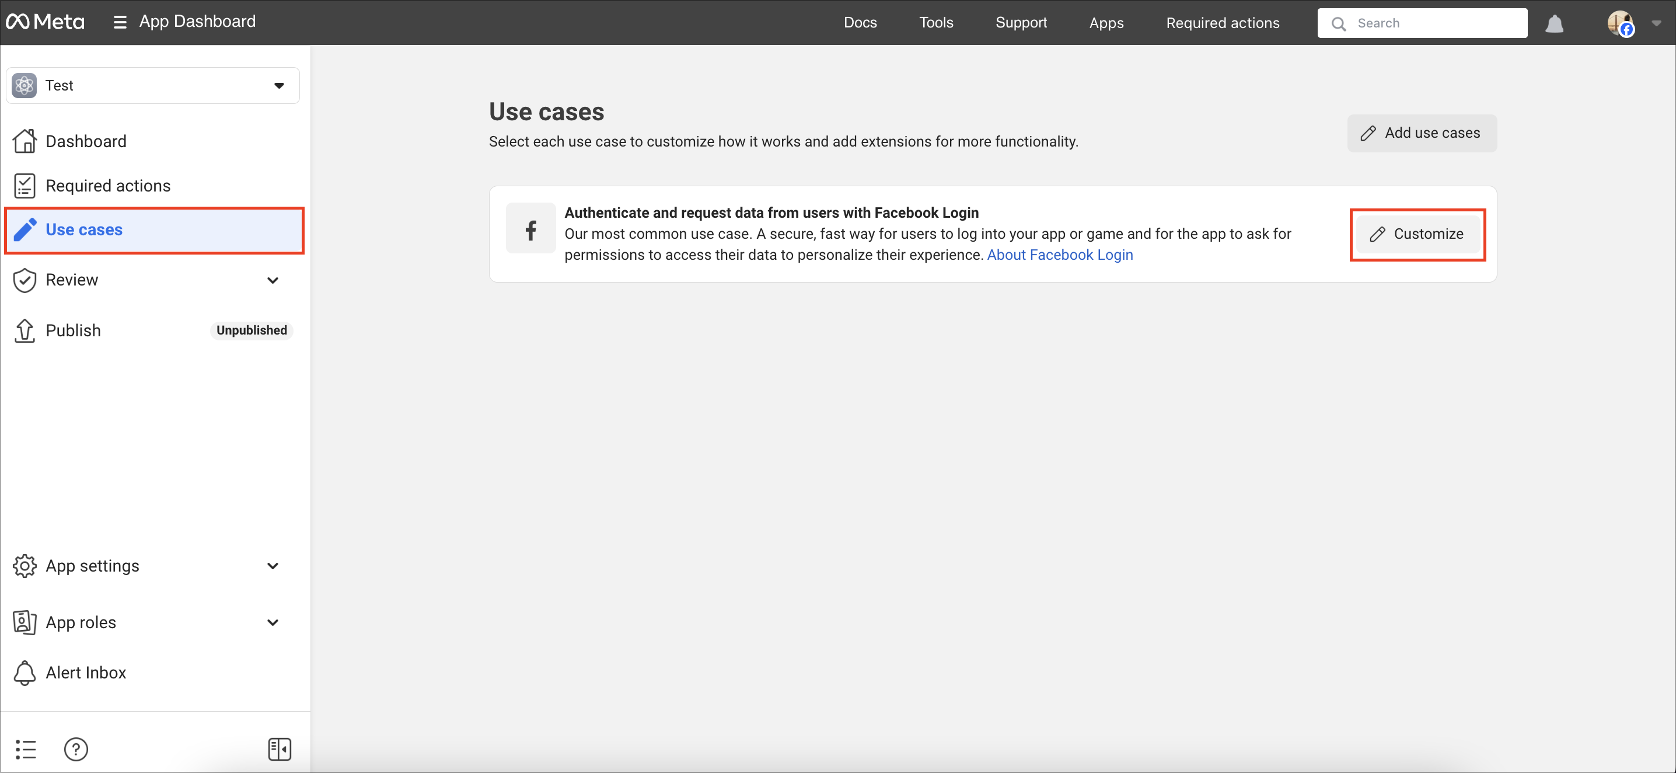Image resolution: width=1676 pixels, height=773 pixels.
Task: Click the App roles badge icon
Action: [x=25, y=623]
